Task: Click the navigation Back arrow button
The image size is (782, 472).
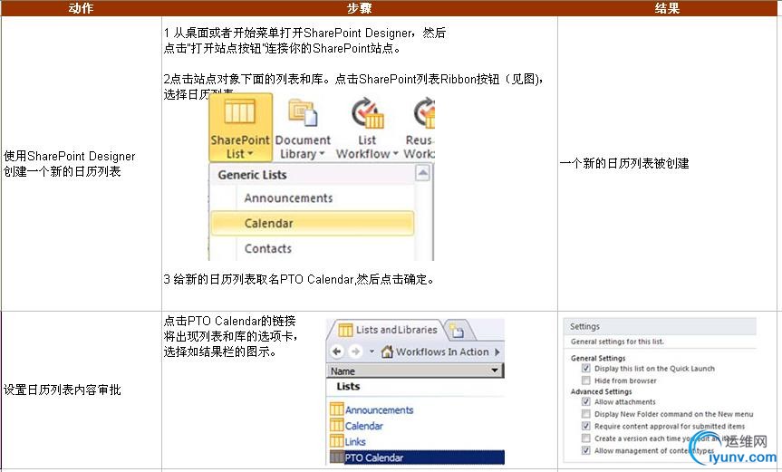Action: click(x=337, y=352)
